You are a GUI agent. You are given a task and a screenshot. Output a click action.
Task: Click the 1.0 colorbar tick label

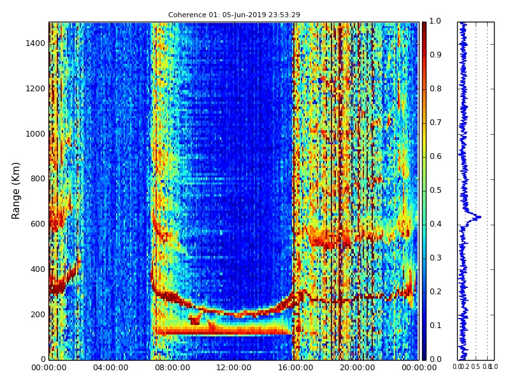pos(435,21)
